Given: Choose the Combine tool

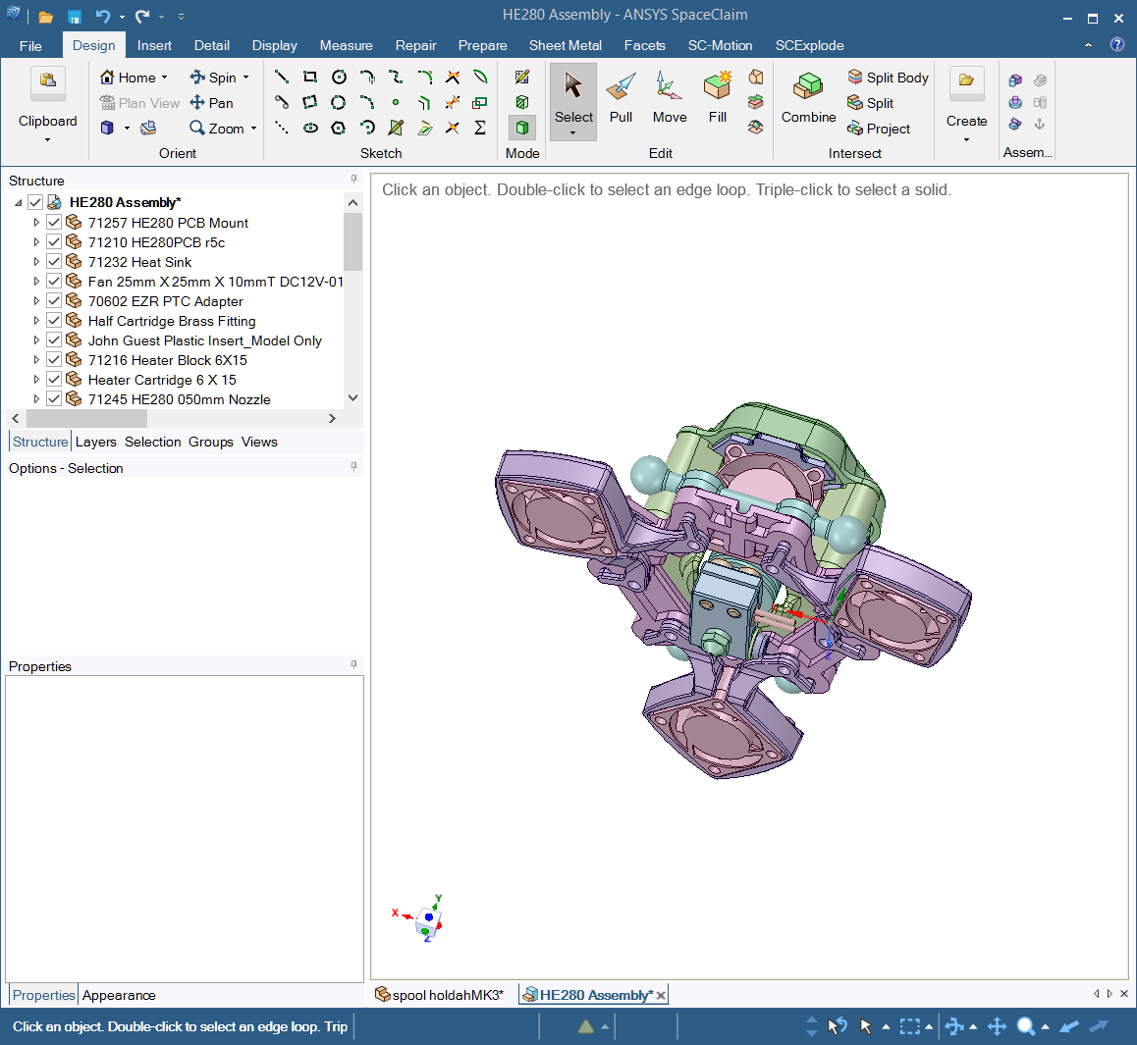Looking at the screenshot, I should tap(808, 99).
